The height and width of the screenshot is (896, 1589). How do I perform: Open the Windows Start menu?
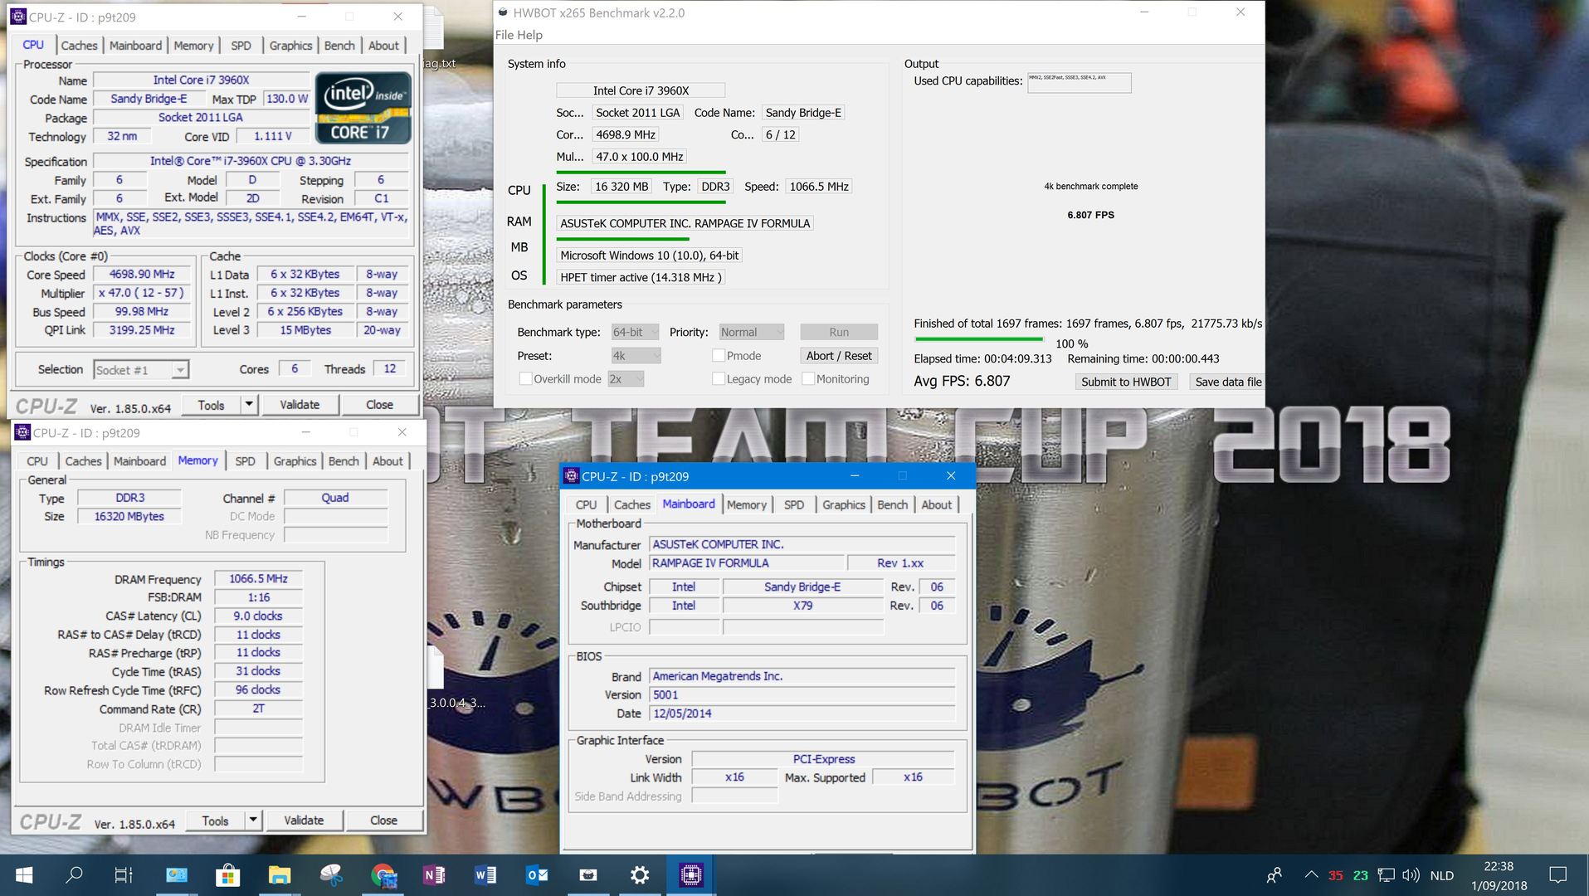point(24,875)
